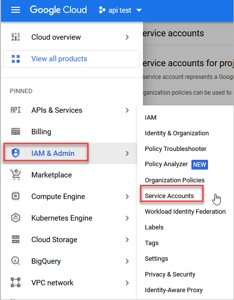Open Cloud Storage

[54, 240]
